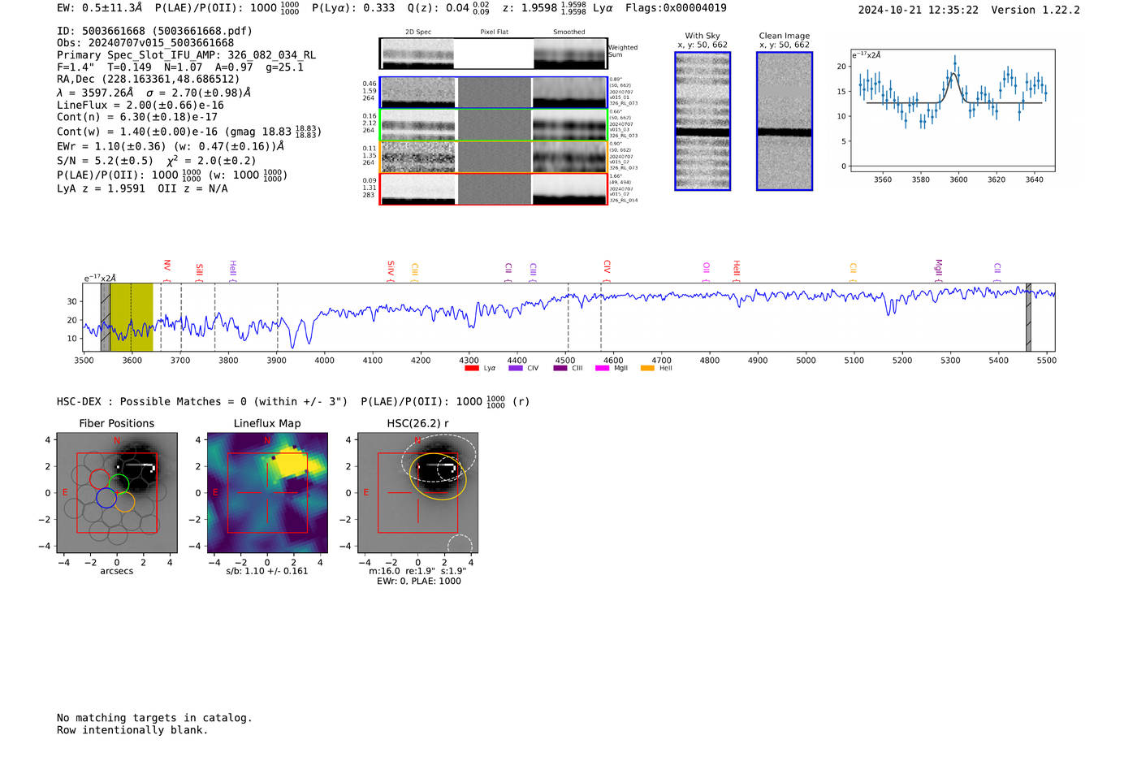Click the orange HeII legend swatch

[x=647, y=369]
